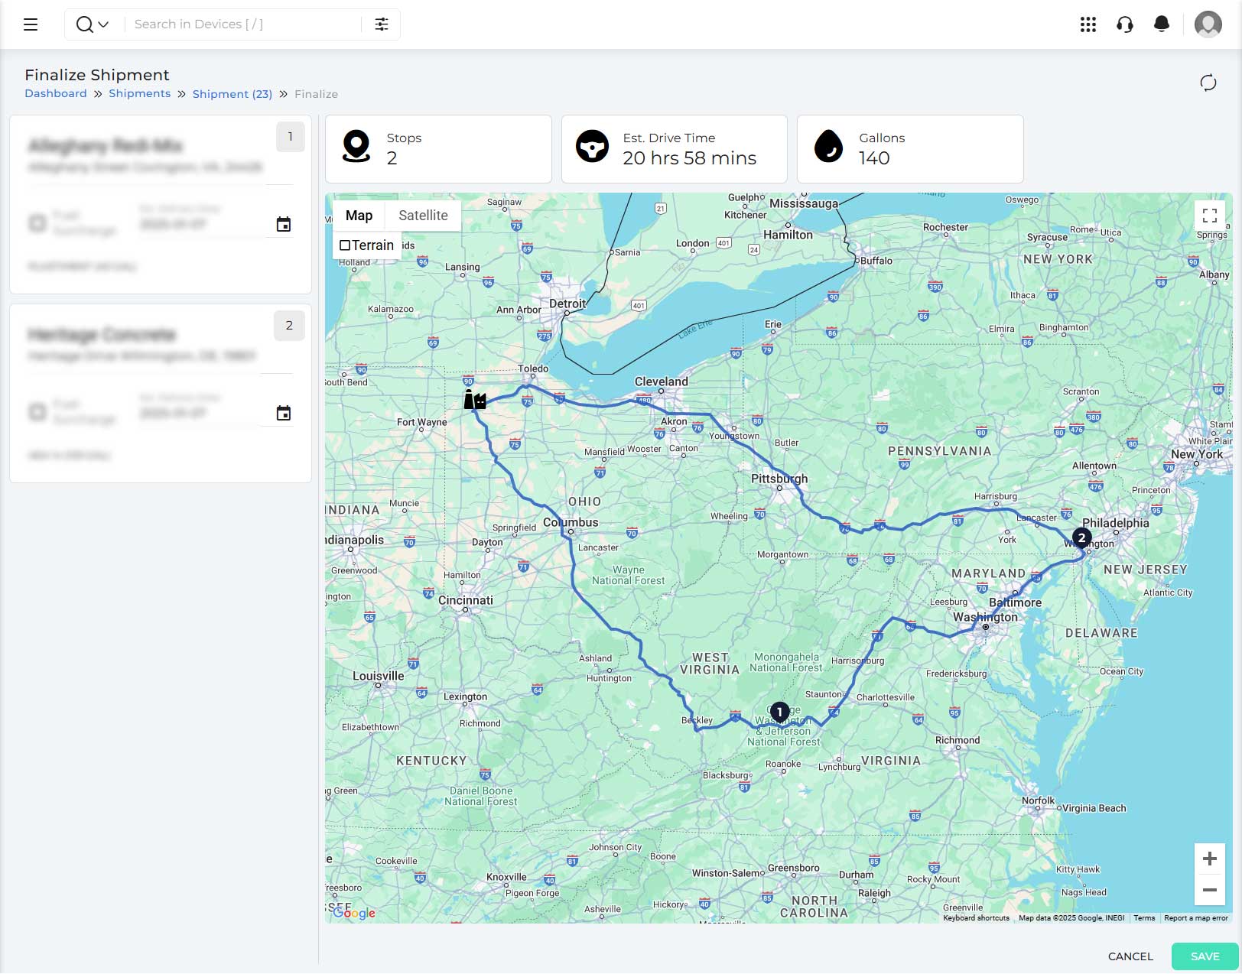Refresh the shipment page

coord(1208,83)
